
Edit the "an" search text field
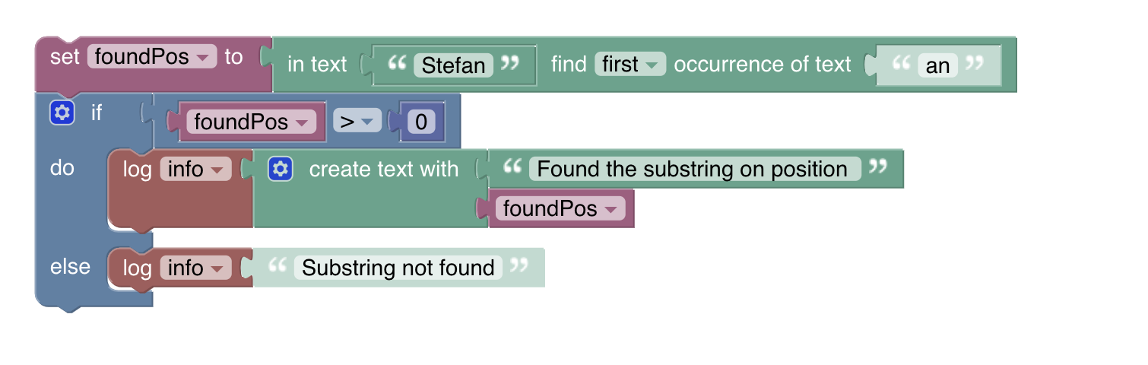(937, 65)
